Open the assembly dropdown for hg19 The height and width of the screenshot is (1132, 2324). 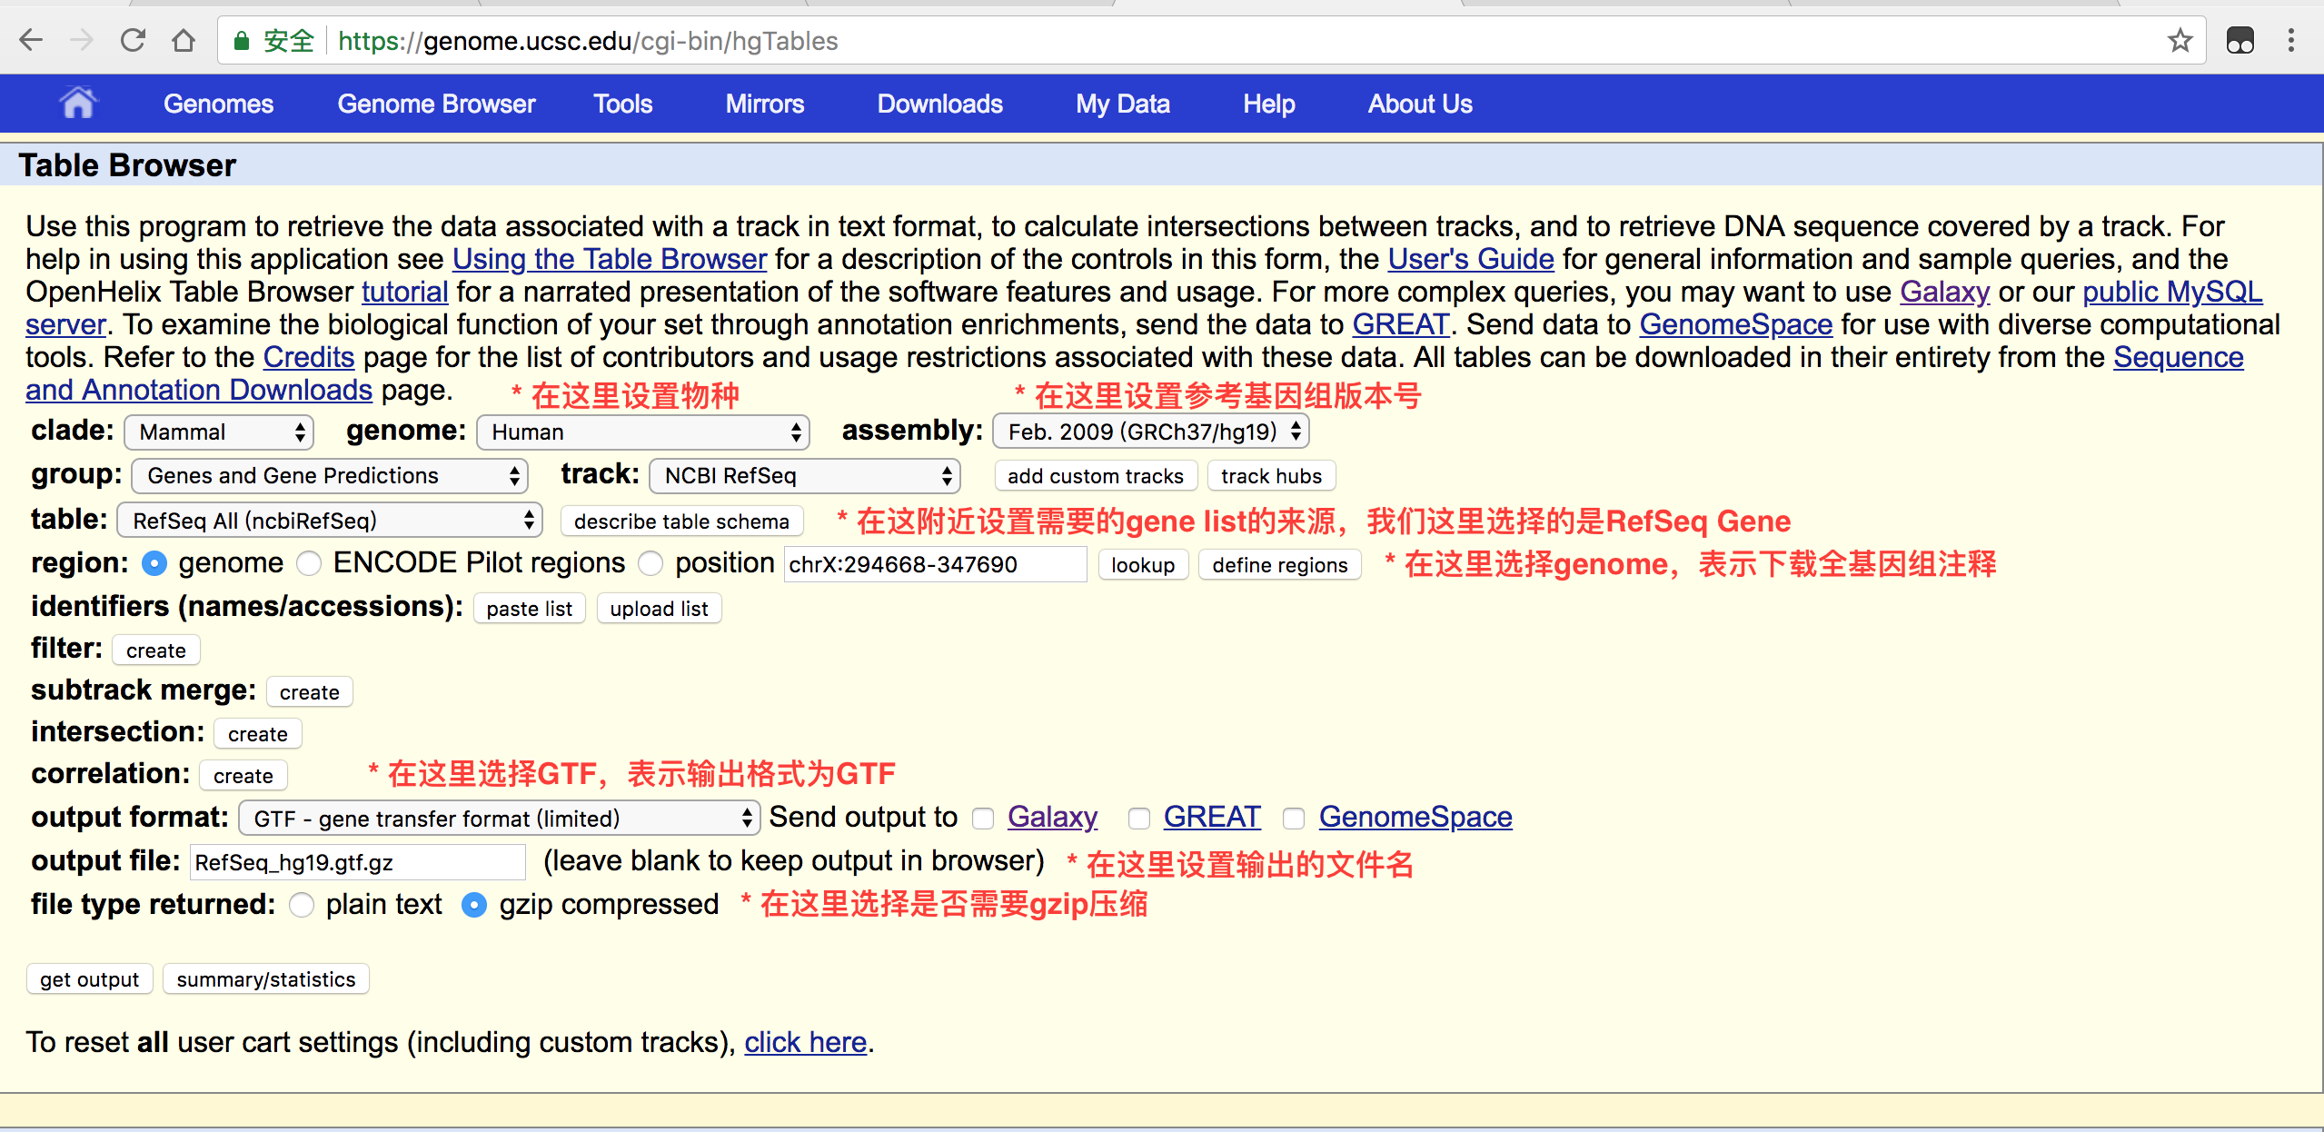tap(1148, 432)
